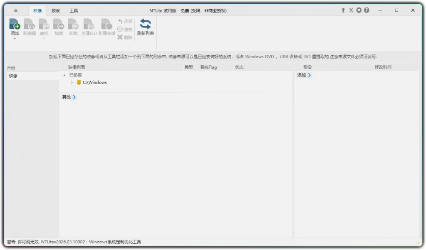Image resolution: width=426 pixels, height=250 pixels.
Task: Open the help icon in the title bar
Action: [x=366, y=10]
